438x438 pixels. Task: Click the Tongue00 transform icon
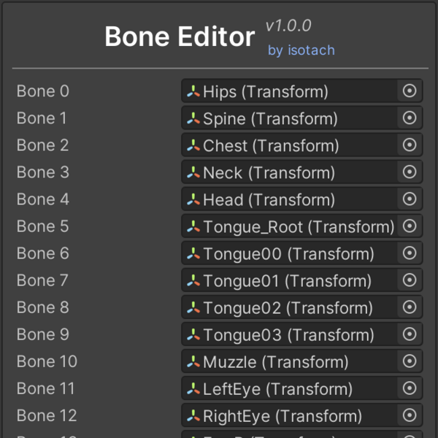click(193, 254)
